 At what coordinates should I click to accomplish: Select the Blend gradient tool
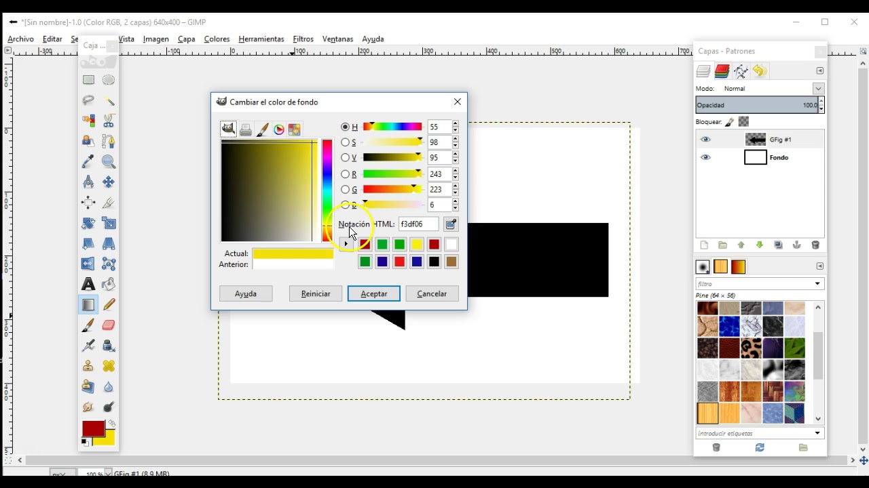pyautogui.click(x=88, y=304)
